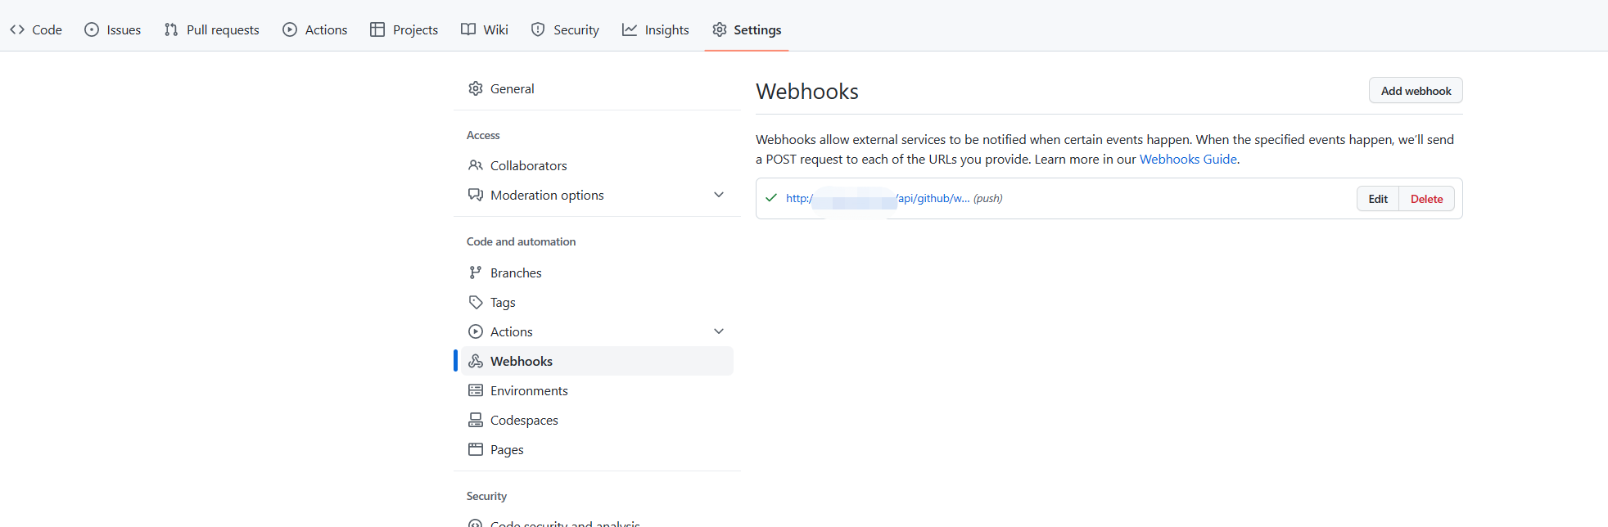Viewport: 1608px width, 527px height.
Task: Click the Tags label icon
Action: (x=476, y=302)
